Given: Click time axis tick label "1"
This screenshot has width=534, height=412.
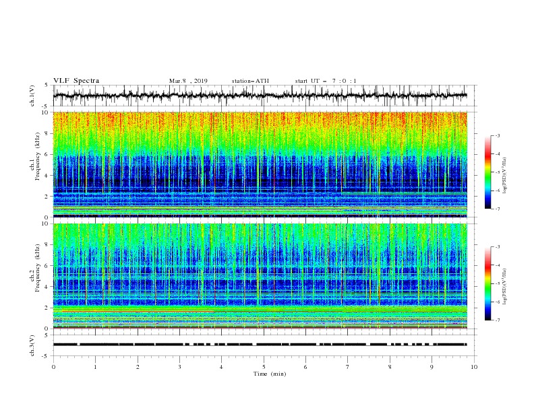Looking at the screenshot, I should pos(95,367).
